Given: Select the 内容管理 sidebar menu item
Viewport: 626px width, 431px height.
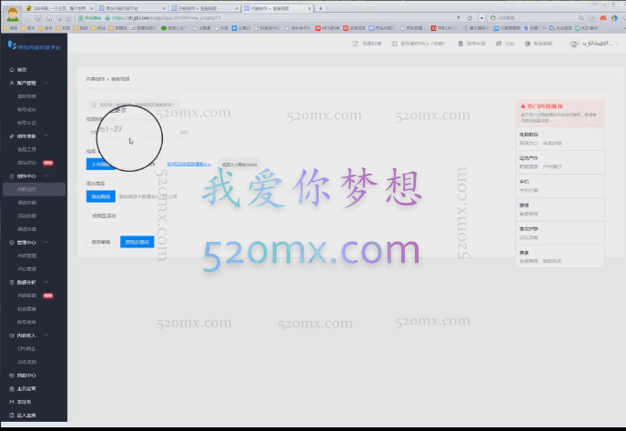Looking at the screenshot, I should point(27,256).
